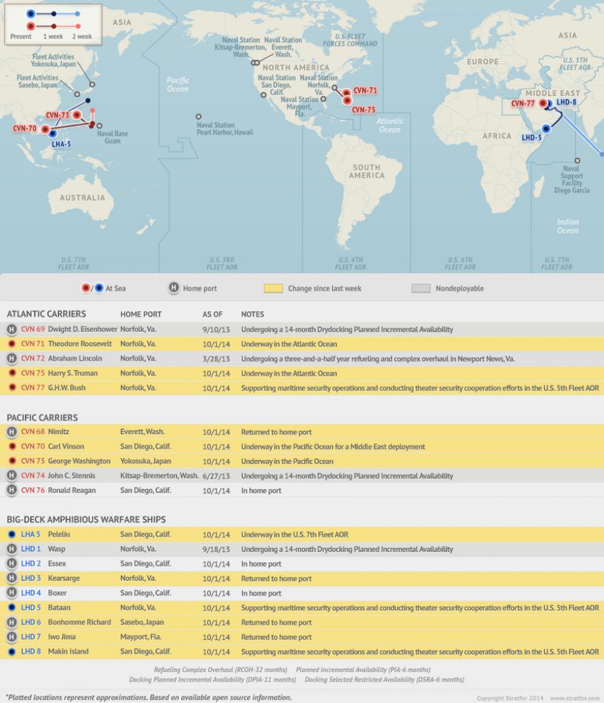Click 'Underway in the Pacific Ocean for a Middle East deployment'
The image size is (604, 703).
click(x=333, y=446)
